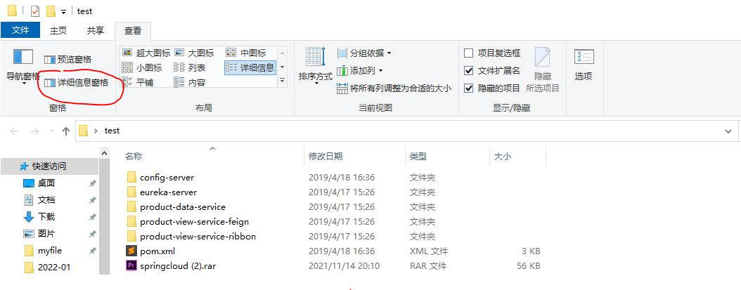Image resolution: width=741 pixels, height=290 pixels.
Task: Switch to the 共享 ribbon tab
Action: pyautogui.click(x=96, y=30)
